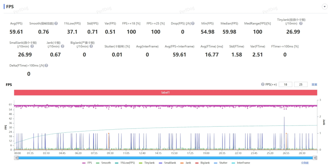329x165 pixels.
Task: Select the red label1 bar
Action: click(165, 93)
